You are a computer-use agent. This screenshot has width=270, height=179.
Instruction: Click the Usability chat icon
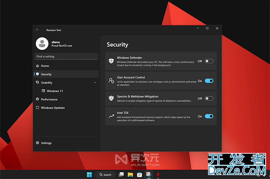pos(38,83)
